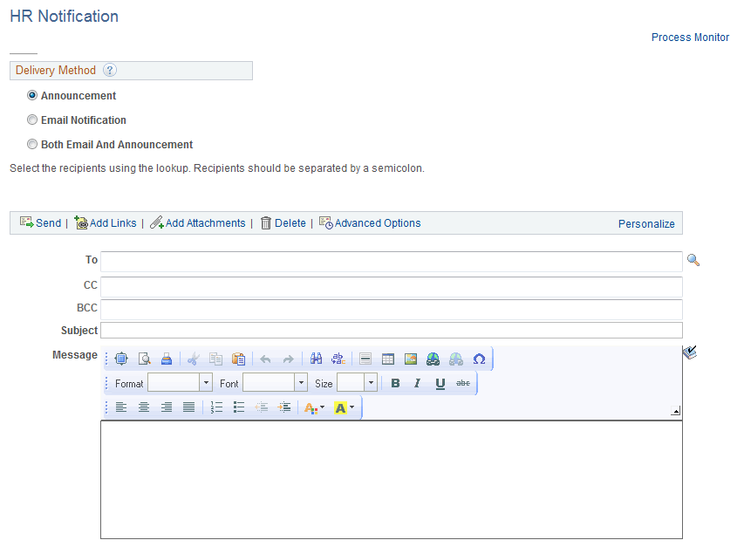The height and width of the screenshot is (547, 744).
Task: Insert a table into message
Action: click(388, 359)
